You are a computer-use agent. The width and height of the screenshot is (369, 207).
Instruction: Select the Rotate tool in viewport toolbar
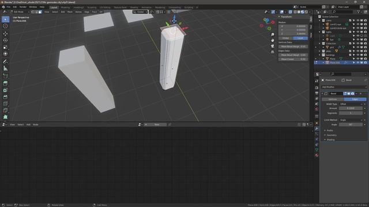(x=5, y=40)
